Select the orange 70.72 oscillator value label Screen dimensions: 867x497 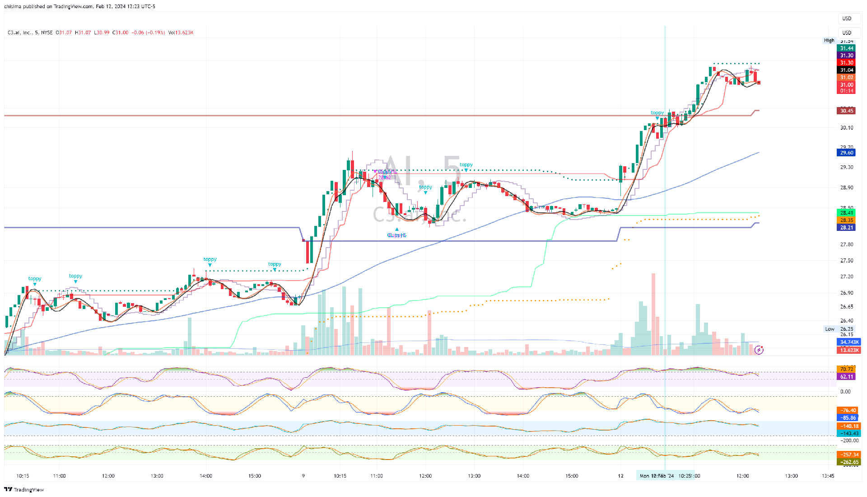[847, 369]
